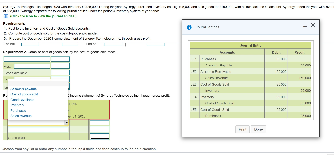This screenshot has height=155, width=334.
Task: Click the journal entries table icon
Action: [x=6, y=16]
